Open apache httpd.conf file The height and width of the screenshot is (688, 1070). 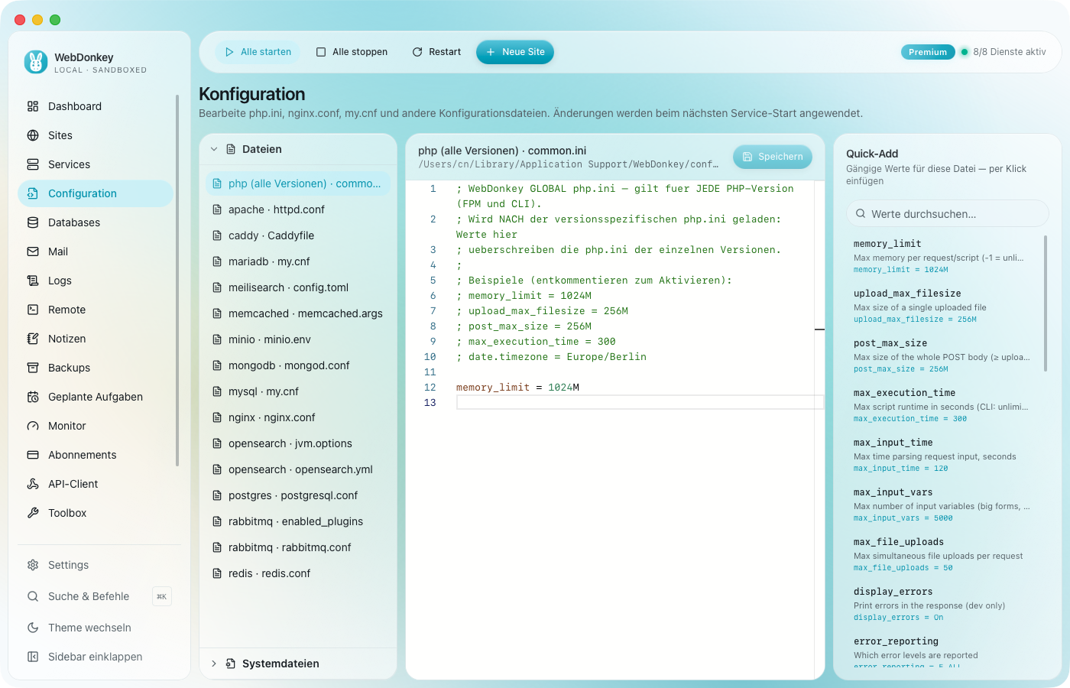pyautogui.click(x=298, y=209)
